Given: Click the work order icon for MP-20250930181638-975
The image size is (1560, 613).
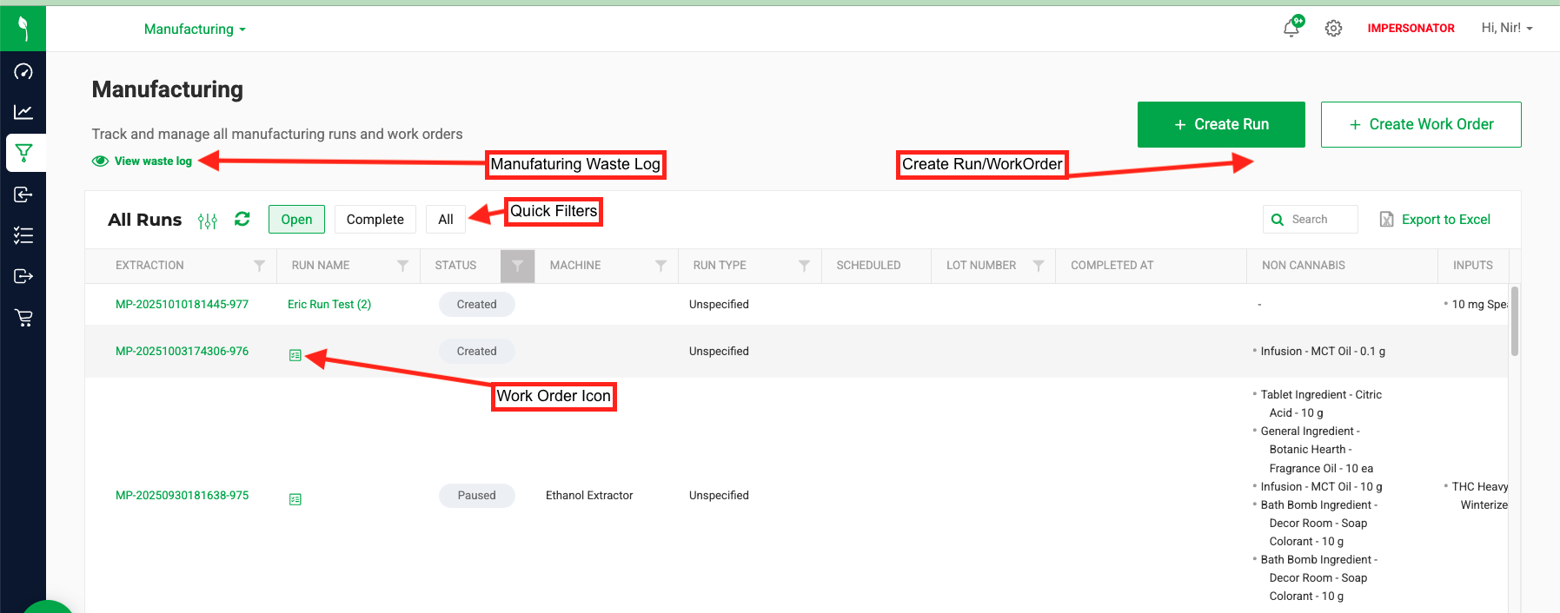Looking at the screenshot, I should pyautogui.click(x=295, y=499).
